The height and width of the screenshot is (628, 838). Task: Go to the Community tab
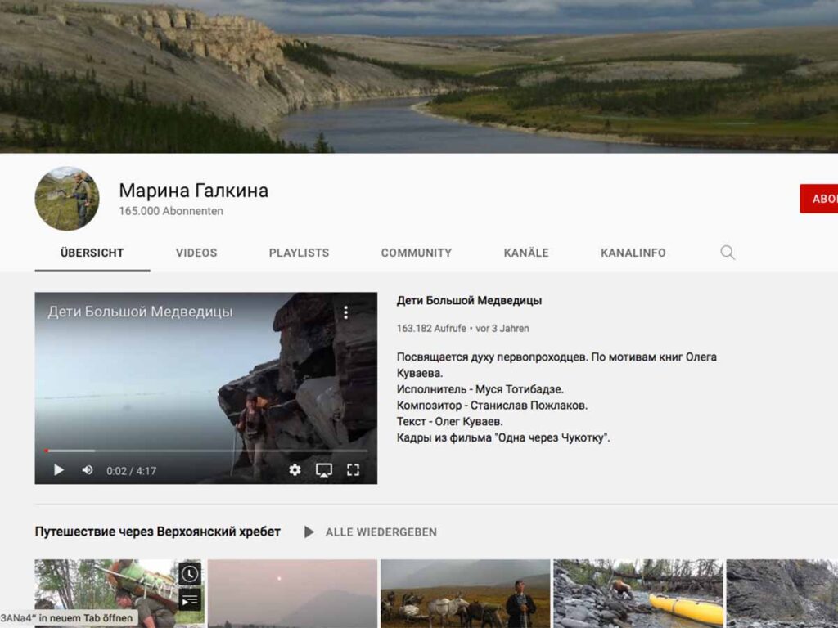tap(416, 253)
